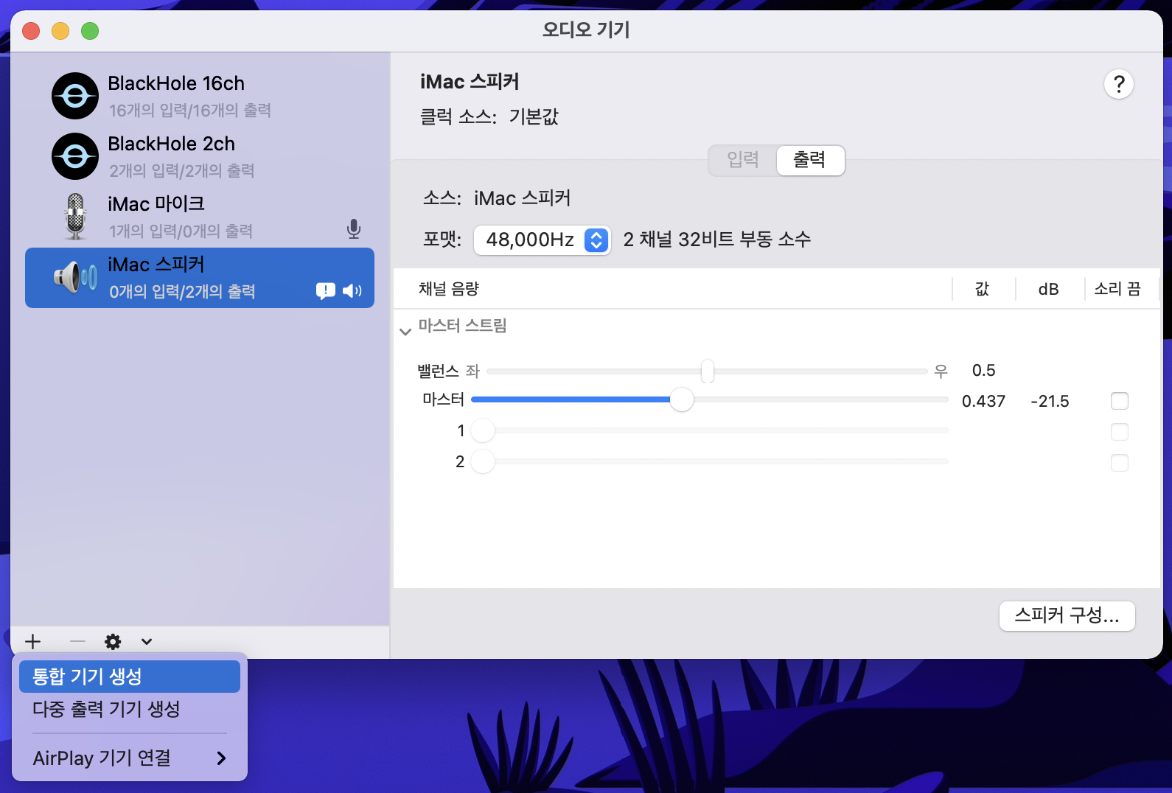Click the 마스터 dB value -21.5 field
Viewport: 1172px width, 793px height.
(1050, 402)
